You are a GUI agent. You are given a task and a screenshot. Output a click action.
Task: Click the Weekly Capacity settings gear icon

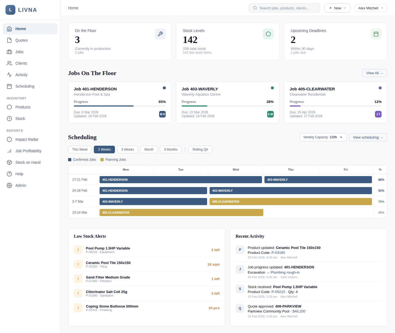pos(341,137)
